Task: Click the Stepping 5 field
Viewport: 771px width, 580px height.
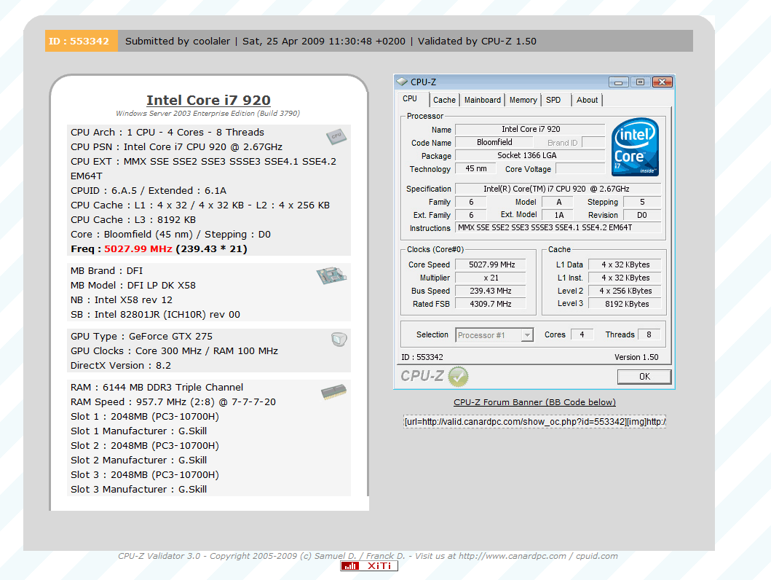Action: click(642, 202)
